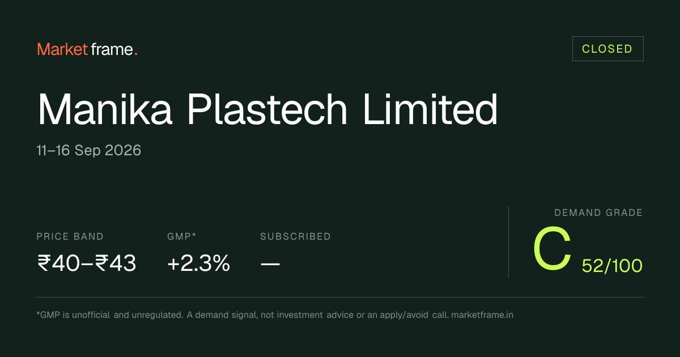Click the Market frame logo
This screenshot has height=357, width=680.
87,49
